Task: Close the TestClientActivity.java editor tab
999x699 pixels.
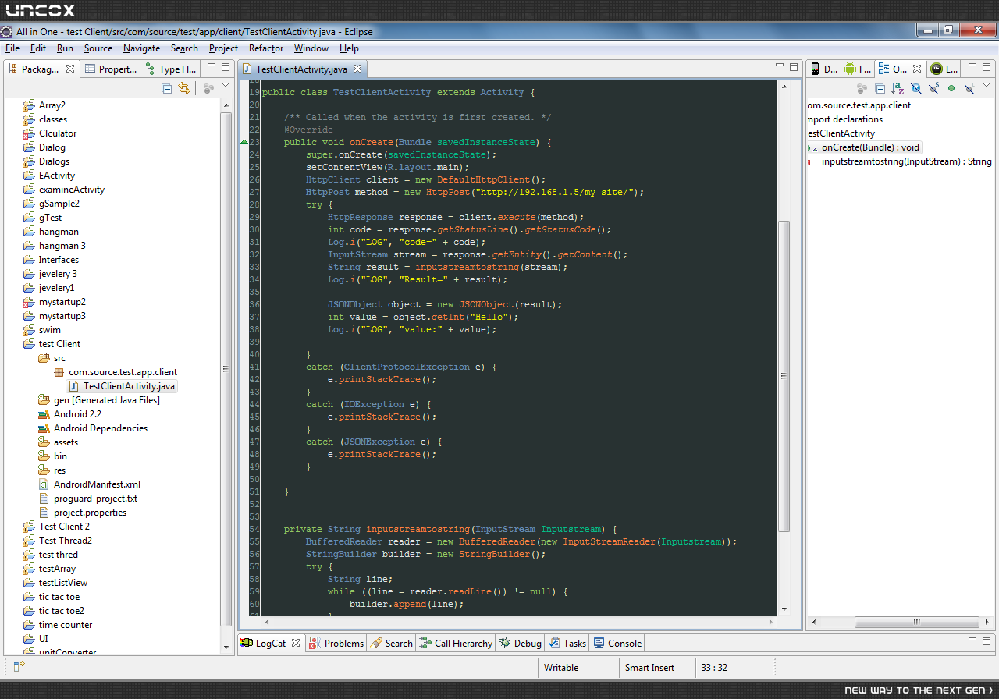Action: pyautogui.click(x=357, y=69)
